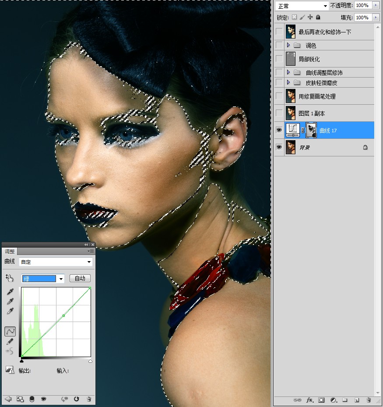This screenshot has height=407, width=383.
Task: Click the opacity 100% field
Action: [362, 5]
